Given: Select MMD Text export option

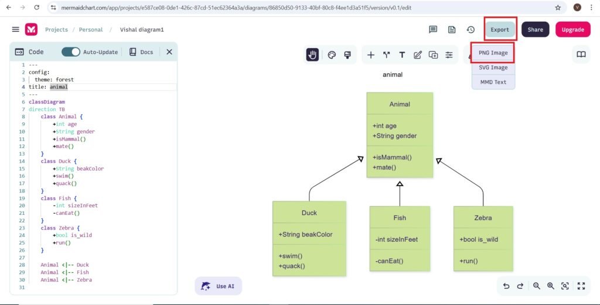Looking at the screenshot, I should coord(493,82).
